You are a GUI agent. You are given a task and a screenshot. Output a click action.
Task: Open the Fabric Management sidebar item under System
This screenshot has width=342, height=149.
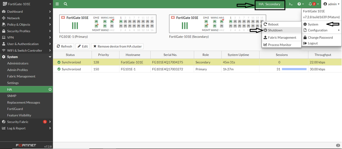[21, 76]
